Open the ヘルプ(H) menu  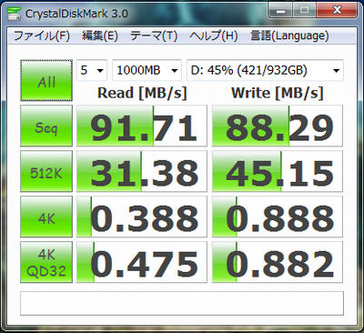(214, 36)
